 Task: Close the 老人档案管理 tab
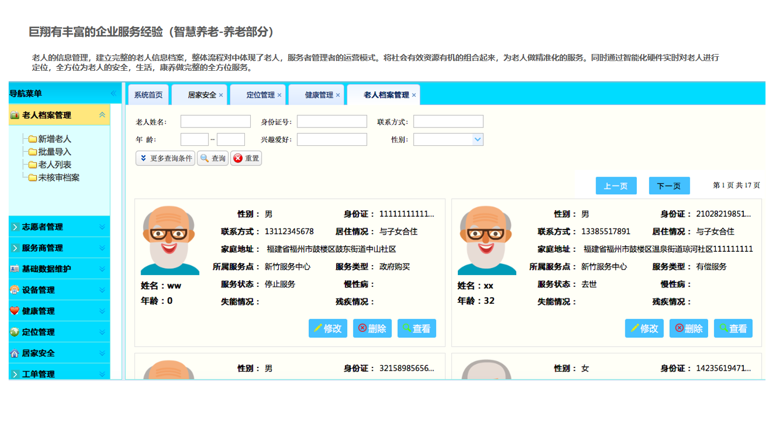(x=414, y=95)
